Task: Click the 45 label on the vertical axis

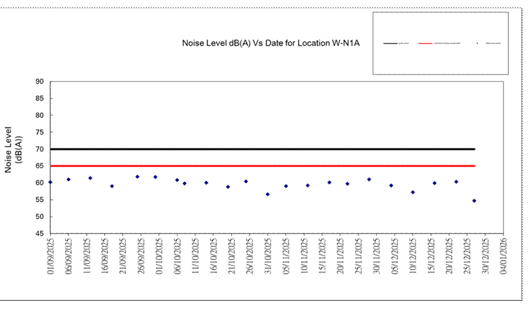Action: (x=39, y=234)
